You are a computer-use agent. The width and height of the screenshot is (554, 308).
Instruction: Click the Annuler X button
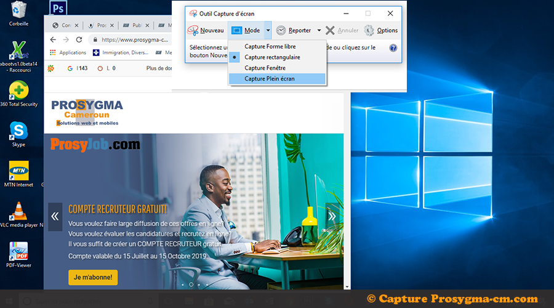coord(342,30)
